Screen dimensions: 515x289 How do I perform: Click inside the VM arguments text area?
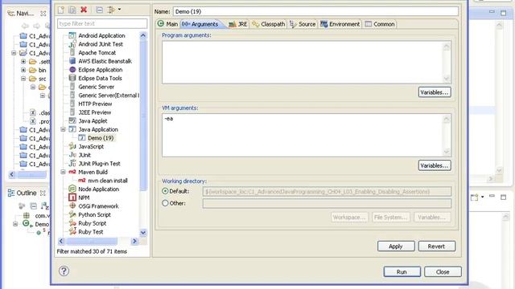pos(303,136)
